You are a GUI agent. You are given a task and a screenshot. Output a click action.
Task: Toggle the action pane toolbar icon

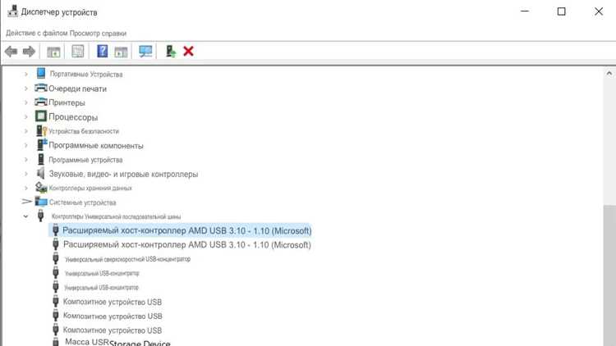pyautogui.click(x=121, y=52)
